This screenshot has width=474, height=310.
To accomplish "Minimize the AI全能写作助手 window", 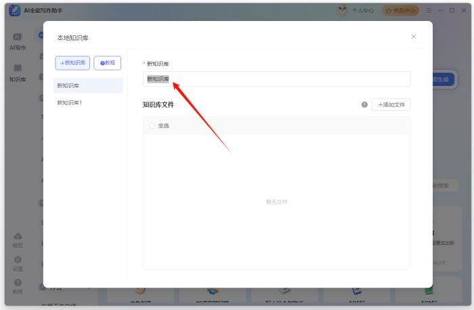I will pos(440,10).
